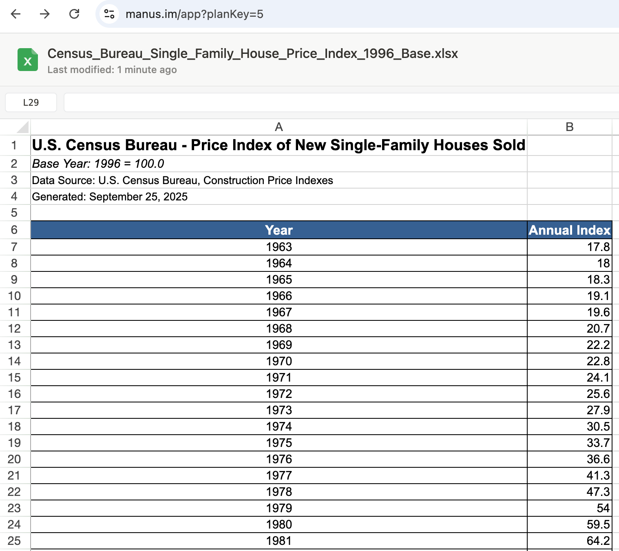Select row 25 header

pos(15,541)
